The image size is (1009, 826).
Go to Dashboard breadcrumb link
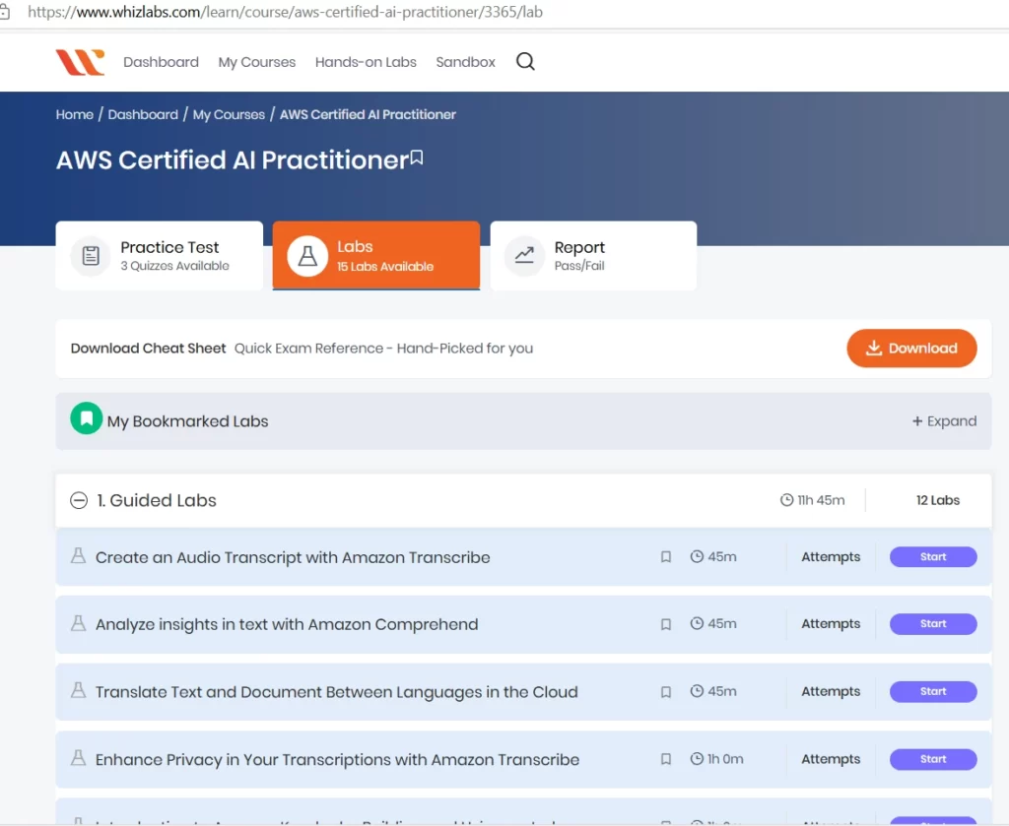[143, 114]
